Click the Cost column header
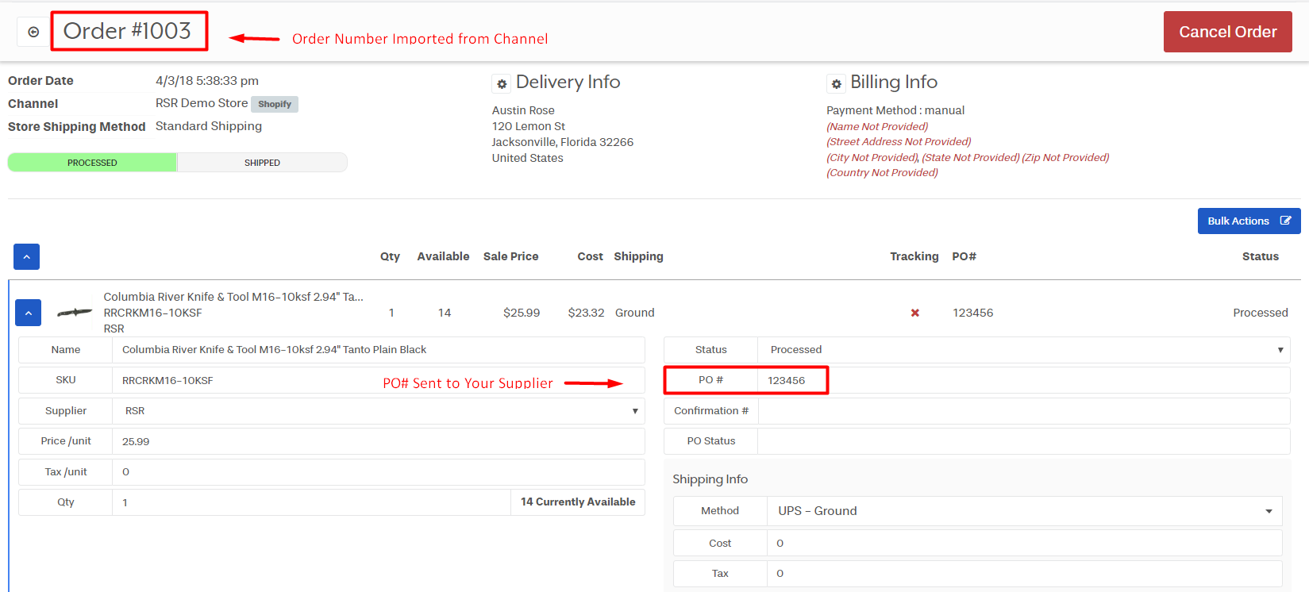The image size is (1309, 592). 590,256
